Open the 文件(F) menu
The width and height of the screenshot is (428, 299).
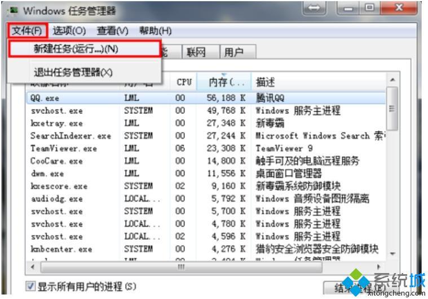27,30
